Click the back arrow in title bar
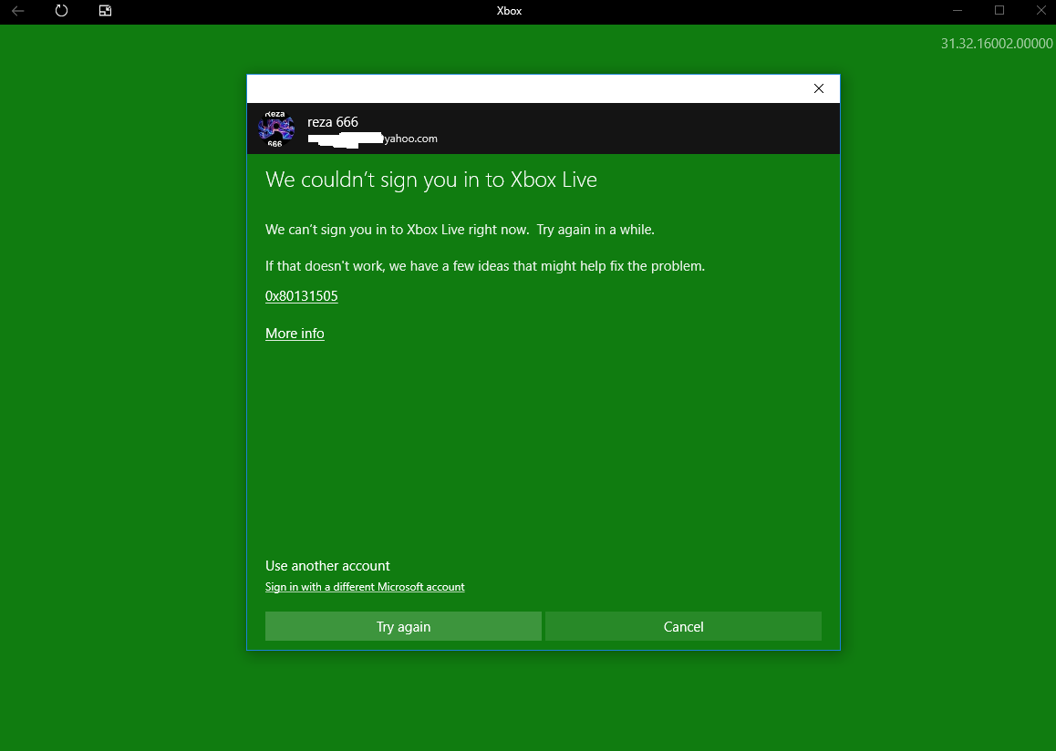This screenshot has width=1056, height=751. coord(18,11)
